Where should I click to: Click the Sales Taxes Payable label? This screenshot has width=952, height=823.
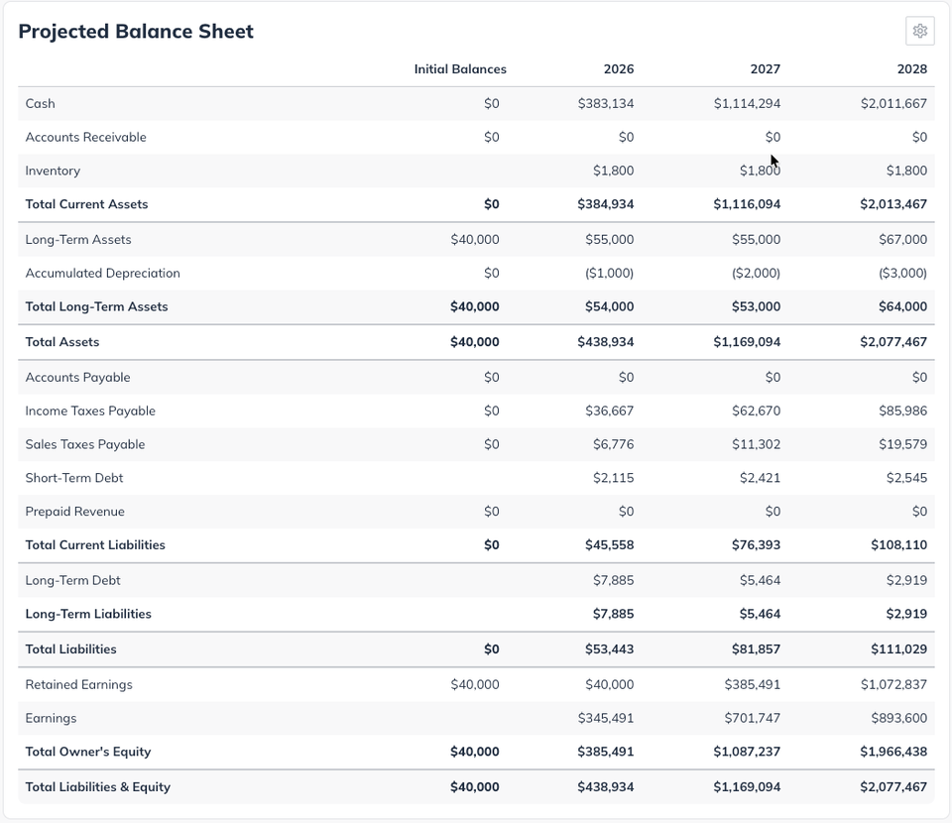coord(85,444)
